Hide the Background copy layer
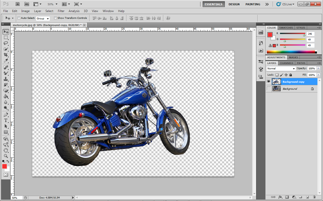 [x=268, y=81]
